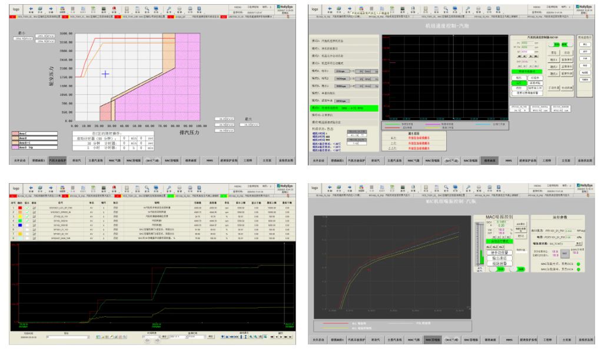Click the key icon in the speed-control screen toolbar
Viewport: 611px width, 355px height.
pyautogui.click(x=468, y=9)
